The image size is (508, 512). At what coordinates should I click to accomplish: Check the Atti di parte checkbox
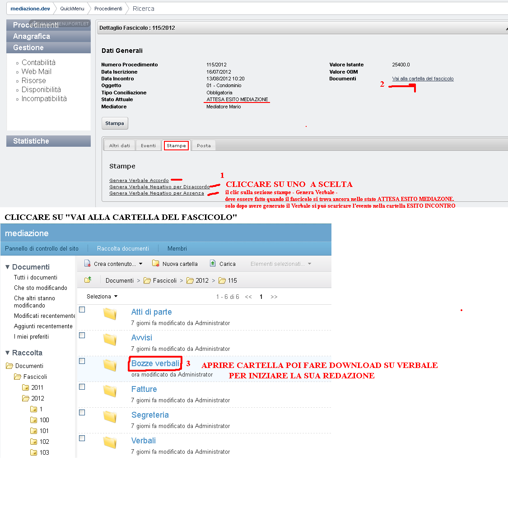pyautogui.click(x=82, y=310)
